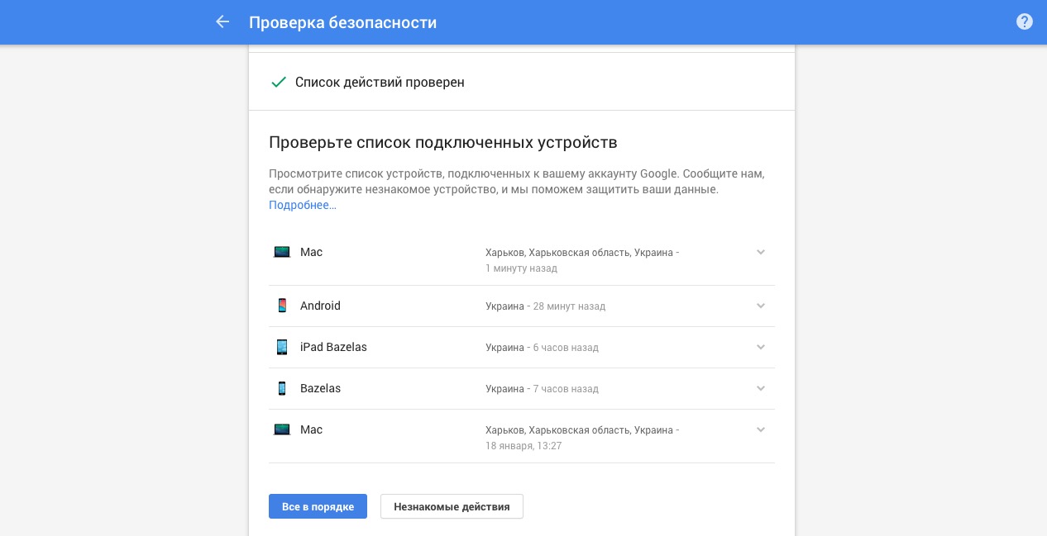1047x536 pixels.
Task: Click the iPad Bazelas tablet icon
Action: [x=282, y=347]
